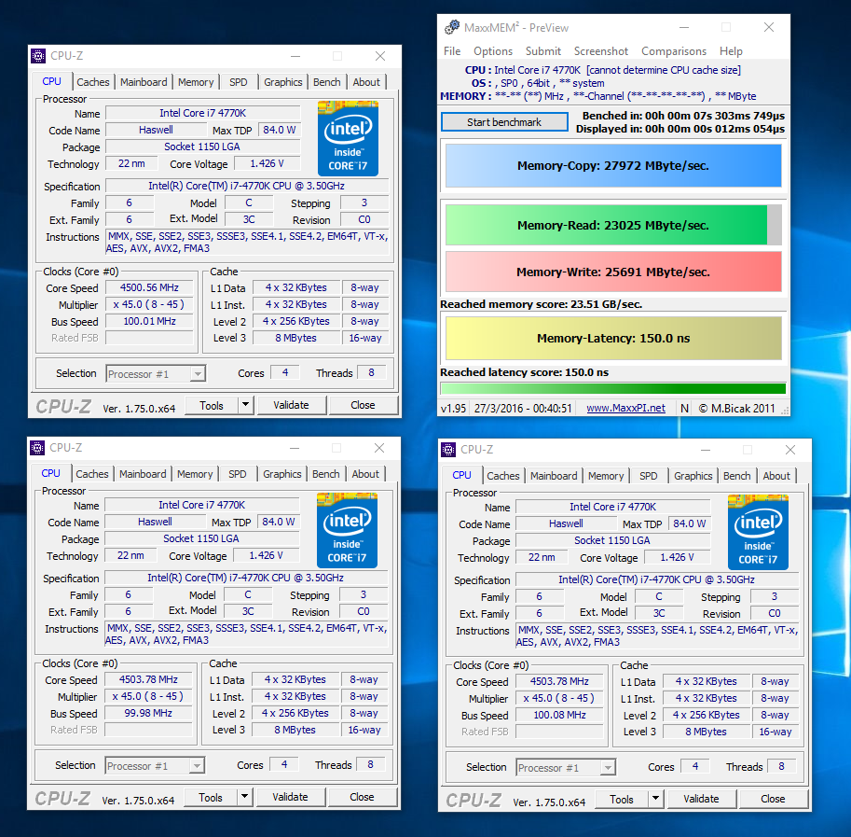Viewport: 851px width, 837px height.
Task: Switch to About tab in top-left CPU-Z
Action: coord(366,82)
